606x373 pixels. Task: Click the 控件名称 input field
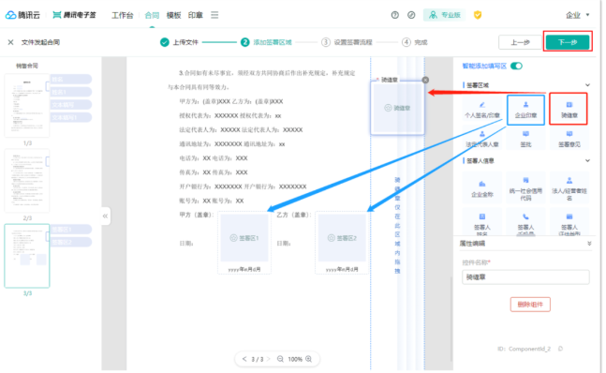[x=525, y=277]
